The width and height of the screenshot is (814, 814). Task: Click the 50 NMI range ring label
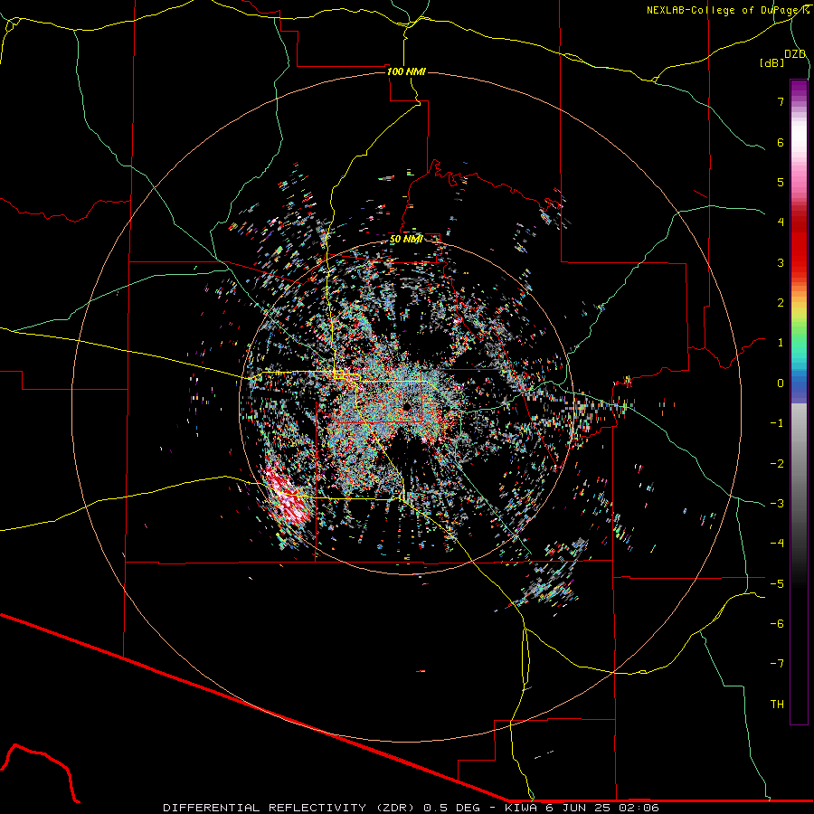(406, 239)
